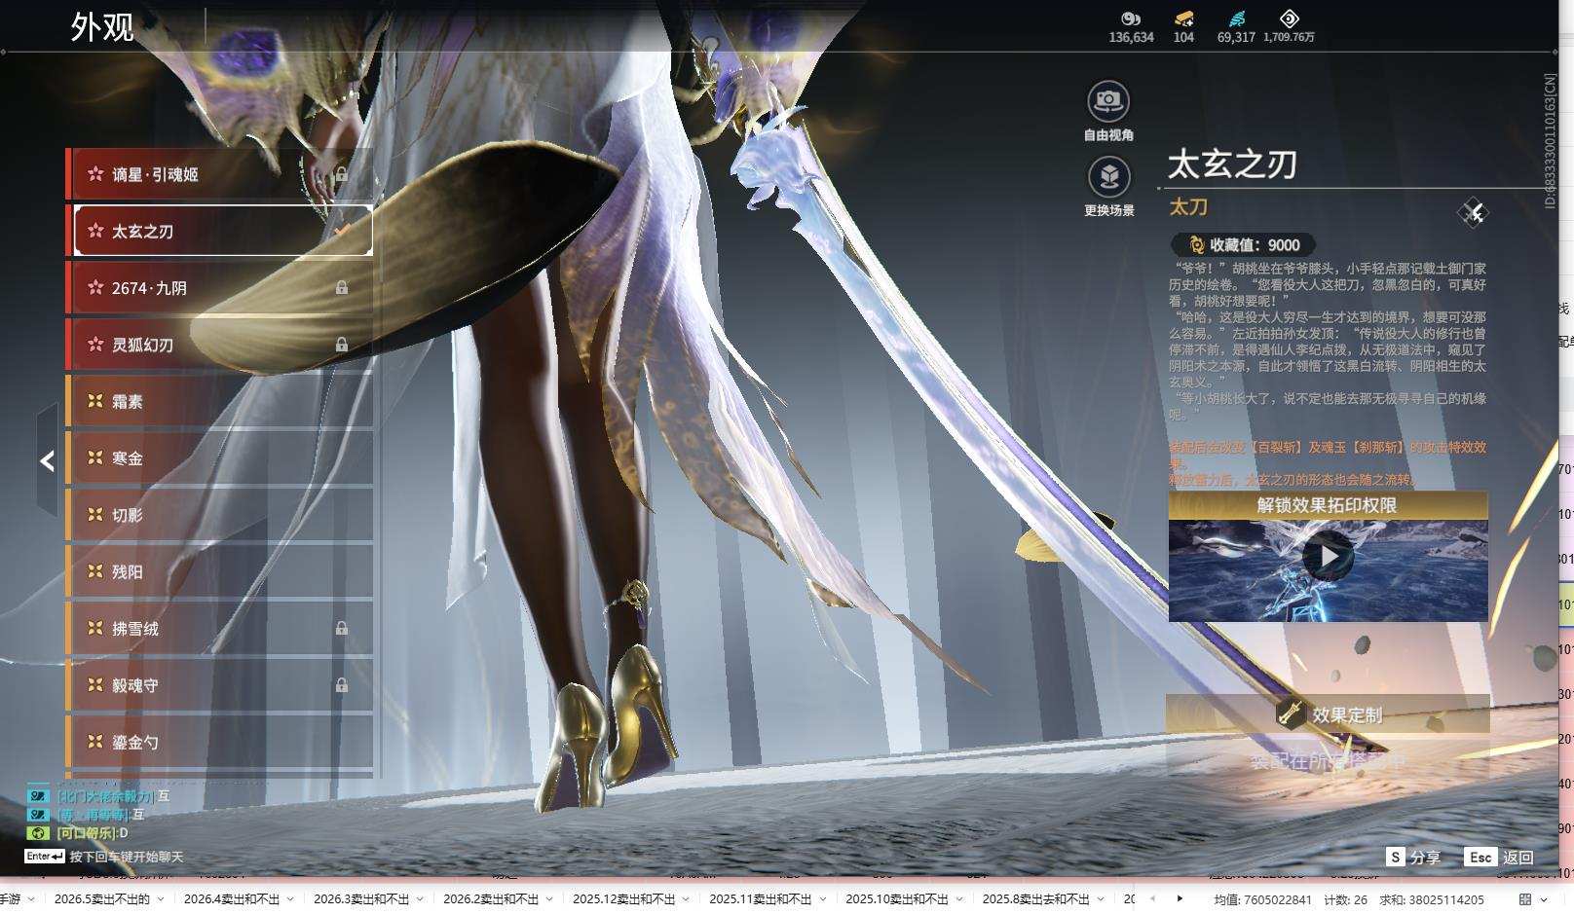Image resolution: width=1574 pixels, height=914 pixels.
Task: Select the 鎏金勺 skin
Action: (220, 742)
